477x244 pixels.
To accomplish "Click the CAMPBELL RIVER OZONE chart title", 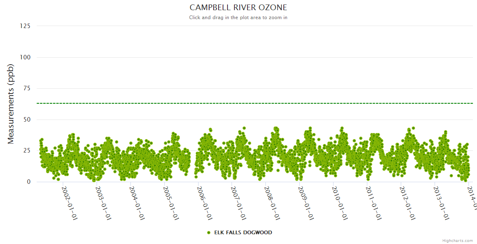I will 238,8.
